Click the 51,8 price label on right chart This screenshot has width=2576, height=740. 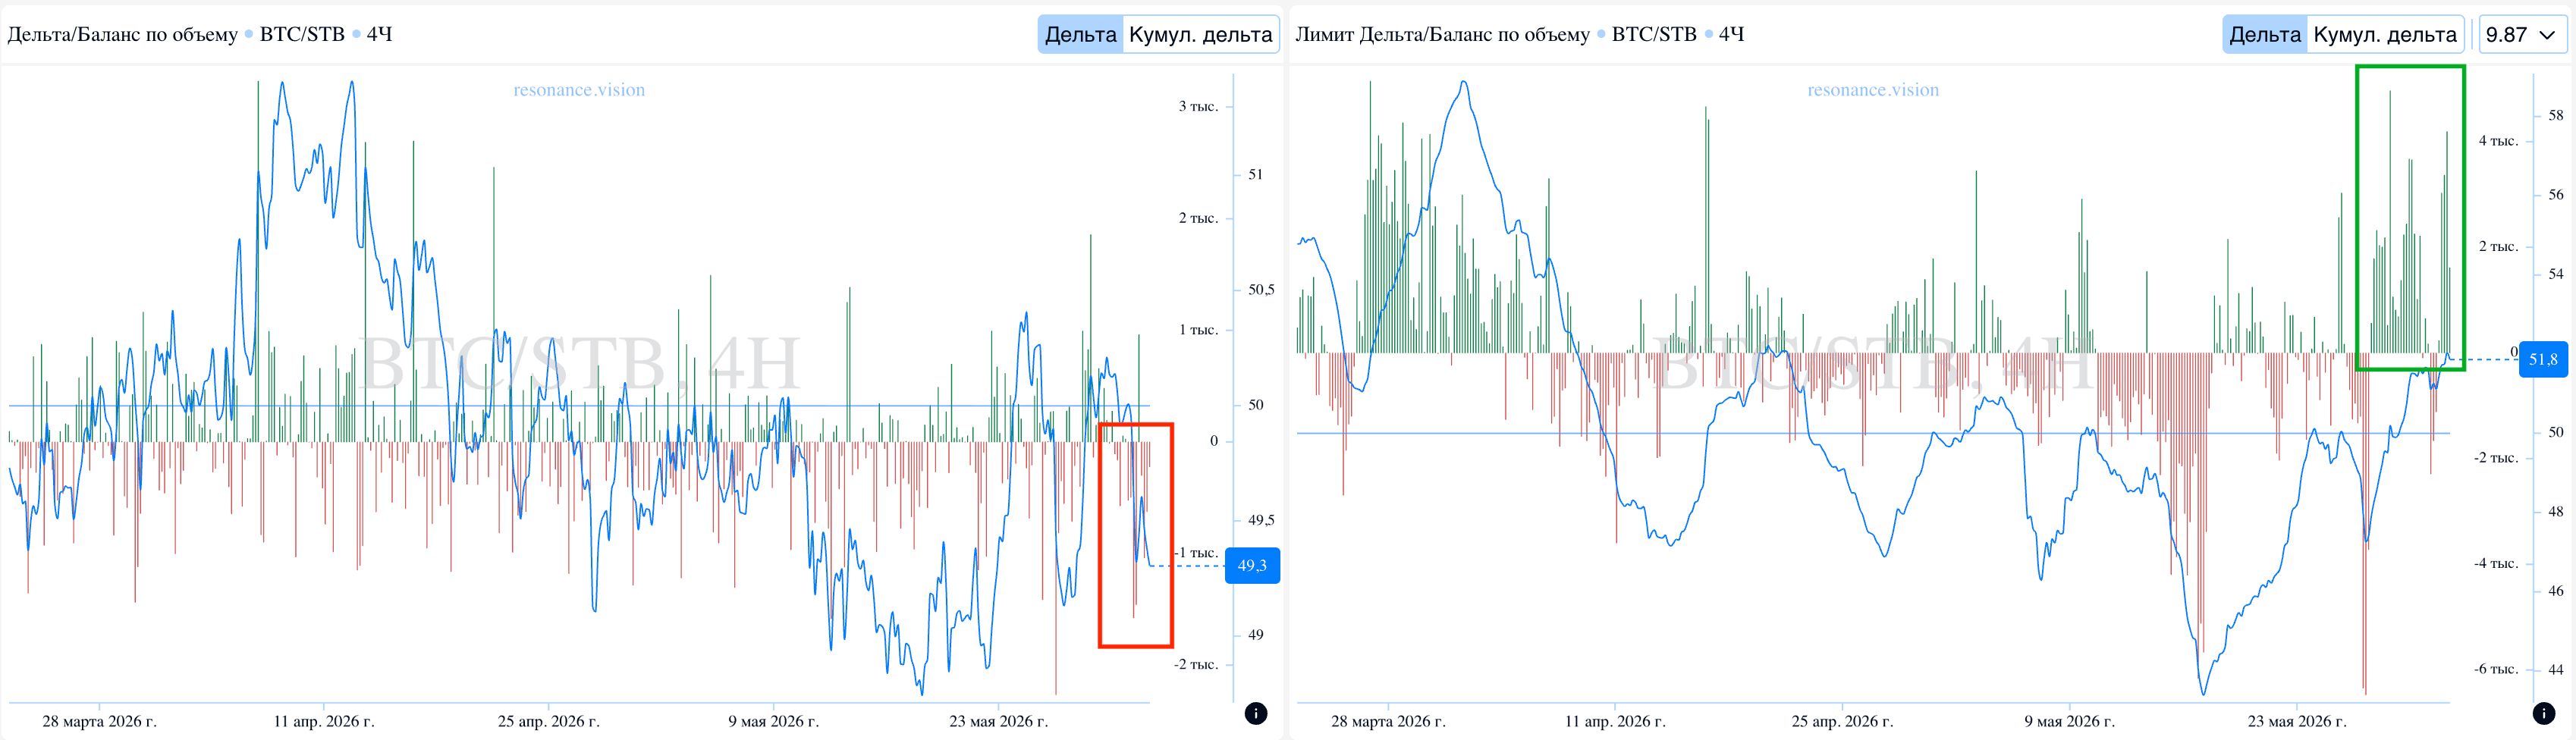click(x=2543, y=359)
